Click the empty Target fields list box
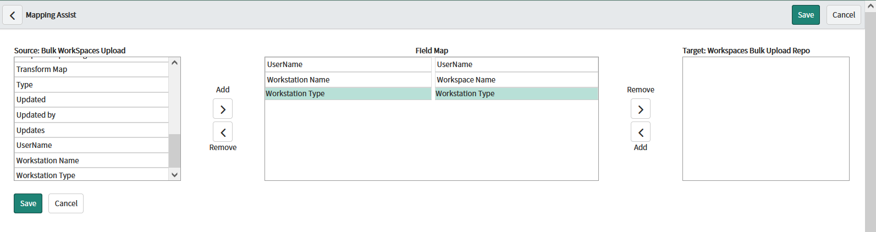The height and width of the screenshot is (232, 876). (x=765, y=119)
